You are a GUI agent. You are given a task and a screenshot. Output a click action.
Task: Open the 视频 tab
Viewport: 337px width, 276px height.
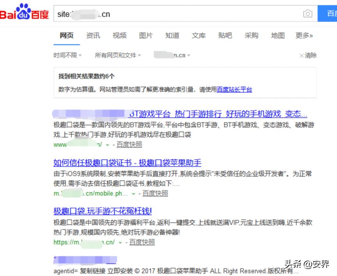[x=119, y=35]
